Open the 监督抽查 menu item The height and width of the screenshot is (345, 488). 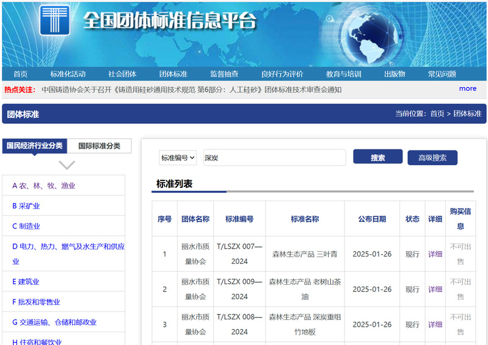[x=224, y=74]
